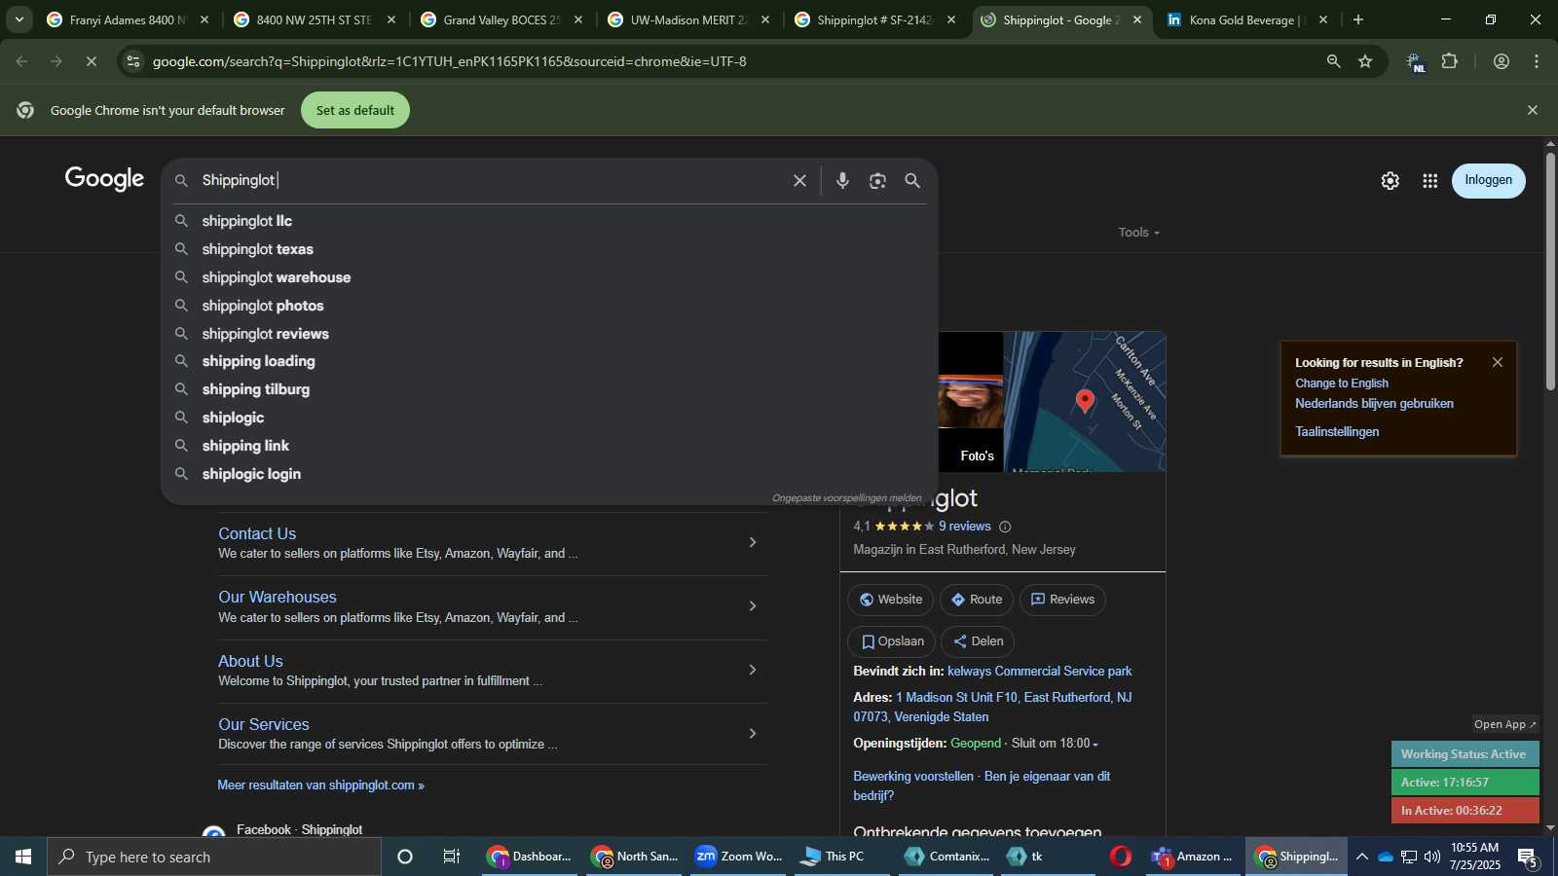Open Cortana circle on the taskbar
Viewport: 1558px width, 876px height.
pyautogui.click(x=405, y=857)
